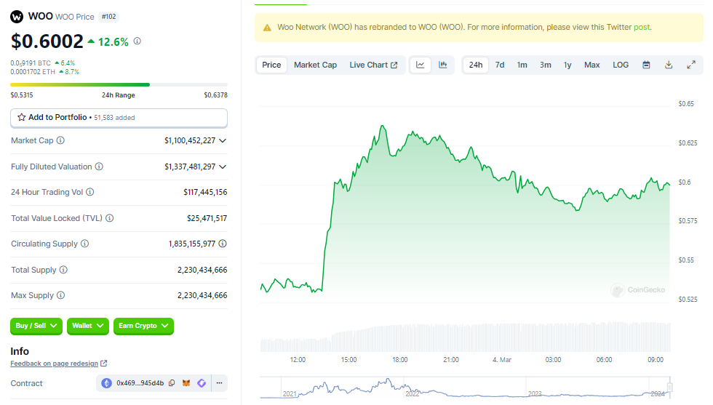The image size is (713, 405).
Task: Toggle the LOG scale on the chart
Action: pyautogui.click(x=620, y=65)
